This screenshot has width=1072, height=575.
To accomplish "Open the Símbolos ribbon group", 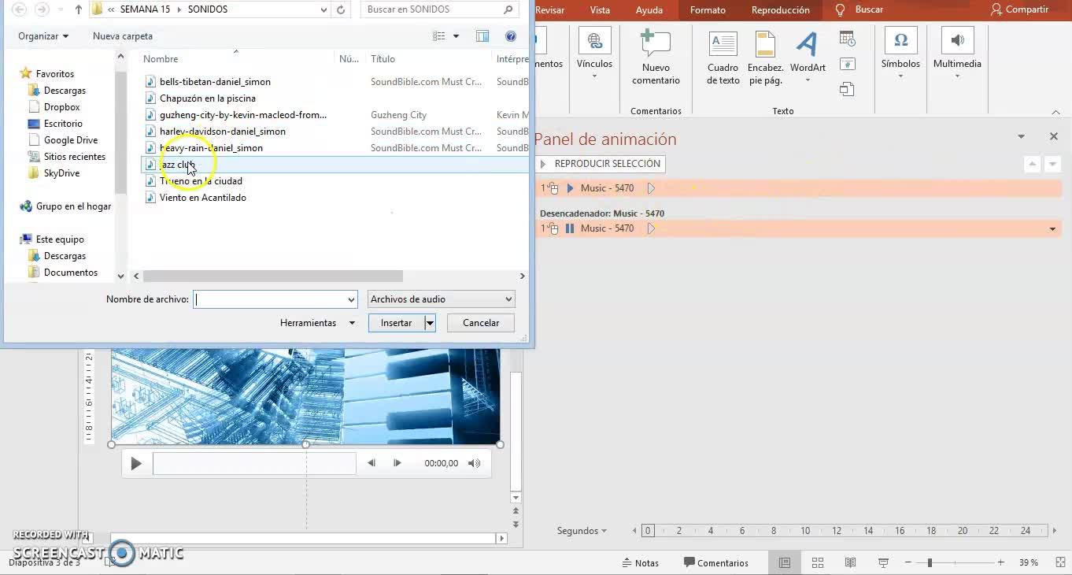I will (900, 52).
